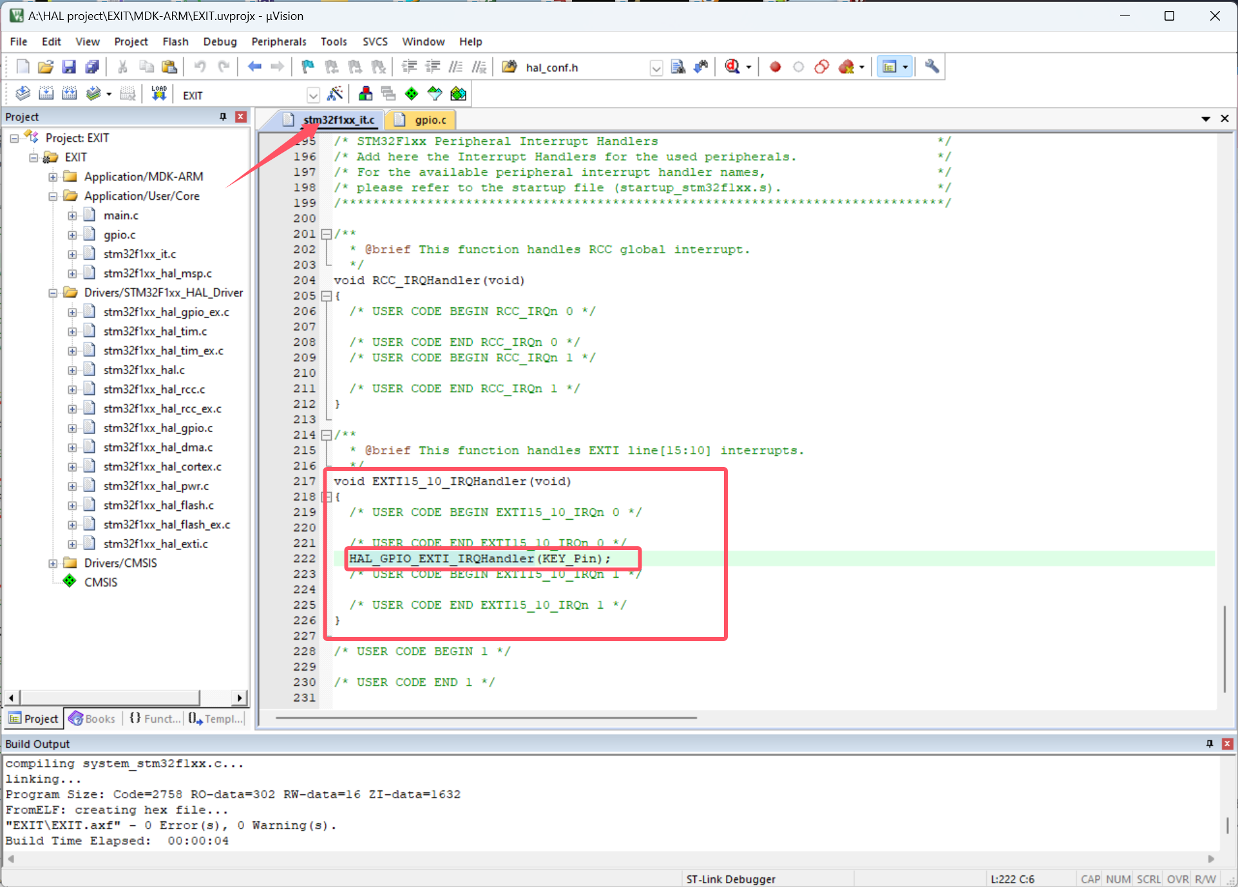The width and height of the screenshot is (1238, 887).
Task: Insert a breakpoint on the current line
Action: [x=775, y=66]
